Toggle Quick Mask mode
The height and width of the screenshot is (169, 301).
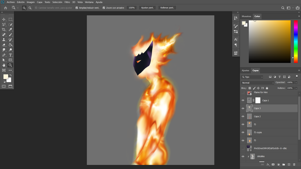(x=4, y=86)
